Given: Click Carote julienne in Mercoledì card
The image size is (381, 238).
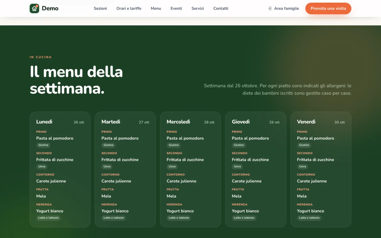Looking at the screenshot, I should [182, 181].
